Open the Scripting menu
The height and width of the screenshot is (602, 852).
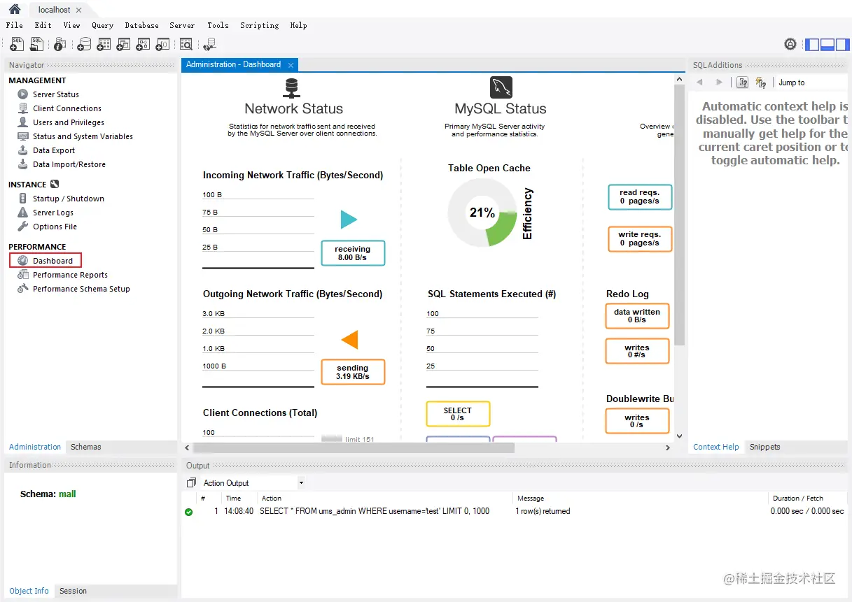[260, 25]
